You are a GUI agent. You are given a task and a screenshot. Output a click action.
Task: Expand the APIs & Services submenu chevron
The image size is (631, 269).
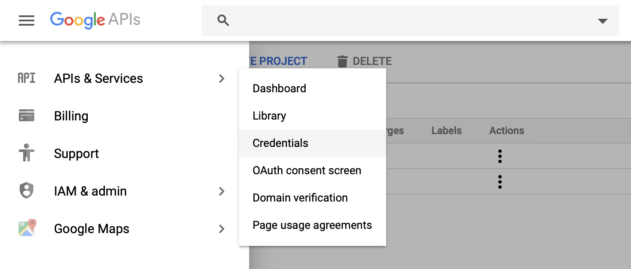pos(221,79)
